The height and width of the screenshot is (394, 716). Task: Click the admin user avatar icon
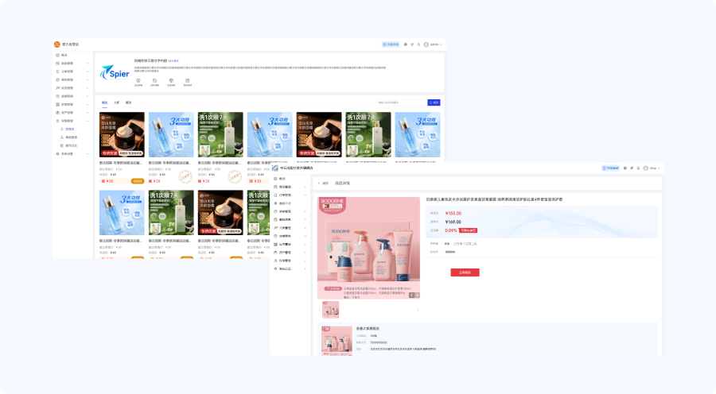426,44
